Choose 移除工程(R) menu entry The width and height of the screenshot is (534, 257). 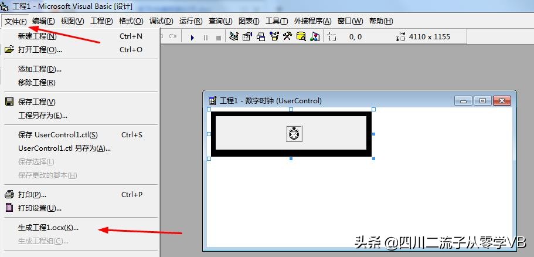coord(81,82)
